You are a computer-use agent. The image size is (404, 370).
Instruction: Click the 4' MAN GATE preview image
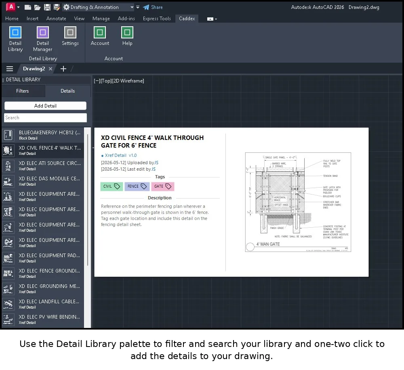click(298, 202)
